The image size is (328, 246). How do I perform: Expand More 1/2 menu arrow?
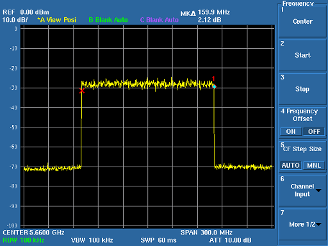318,224
